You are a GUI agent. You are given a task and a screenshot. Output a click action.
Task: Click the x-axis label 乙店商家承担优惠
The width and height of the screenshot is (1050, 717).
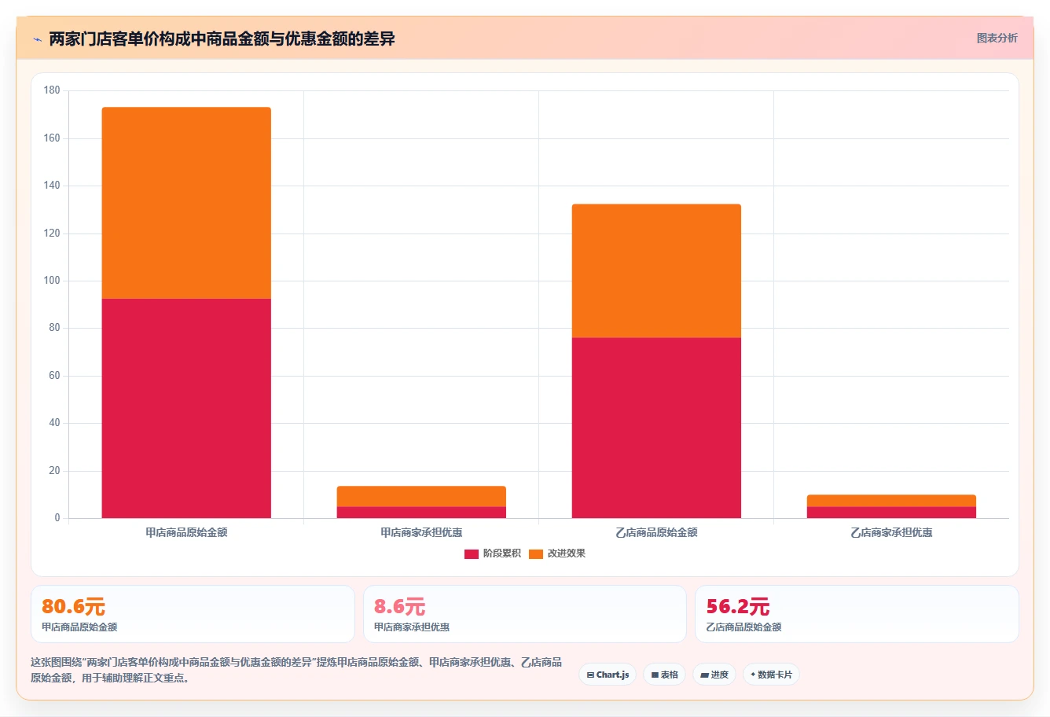[891, 533]
